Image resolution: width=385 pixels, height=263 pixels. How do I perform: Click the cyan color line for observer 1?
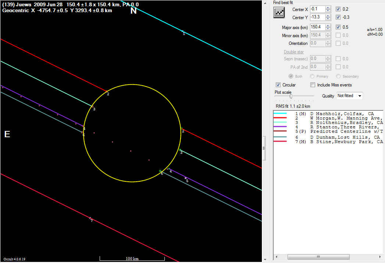coord(280,113)
